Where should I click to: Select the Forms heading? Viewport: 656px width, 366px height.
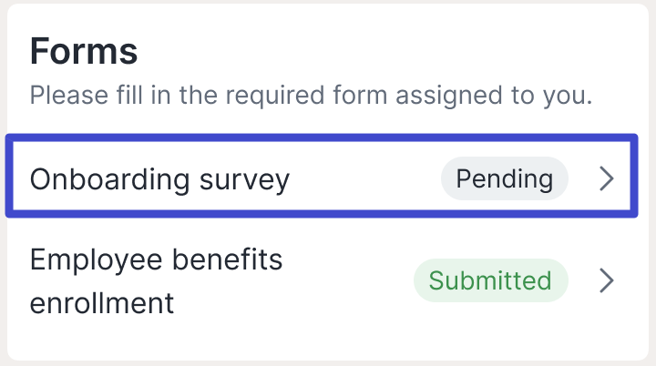click(x=84, y=51)
